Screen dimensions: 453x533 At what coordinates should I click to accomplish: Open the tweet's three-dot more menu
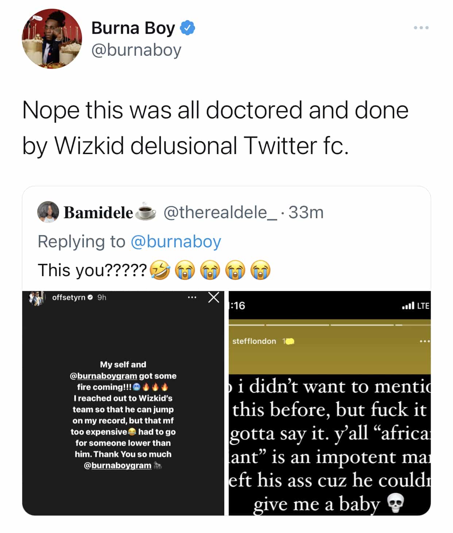[421, 28]
